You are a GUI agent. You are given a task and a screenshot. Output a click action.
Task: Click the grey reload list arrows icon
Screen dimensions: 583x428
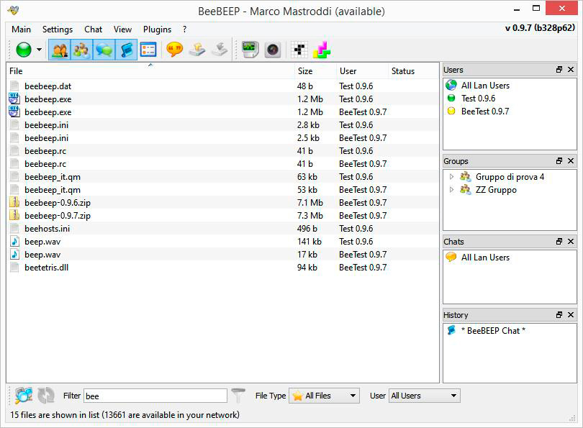(x=46, y=396)
